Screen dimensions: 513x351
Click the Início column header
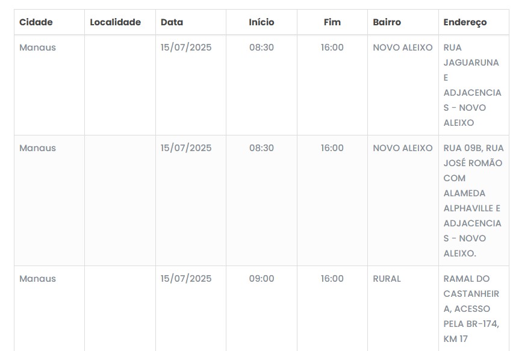click(x=261, y=22)
